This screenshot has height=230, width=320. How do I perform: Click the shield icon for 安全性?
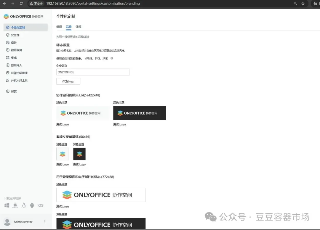[8, 35]
